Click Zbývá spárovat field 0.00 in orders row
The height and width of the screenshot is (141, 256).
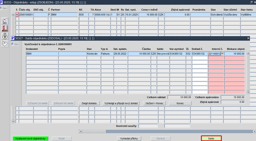coord(177,14)
